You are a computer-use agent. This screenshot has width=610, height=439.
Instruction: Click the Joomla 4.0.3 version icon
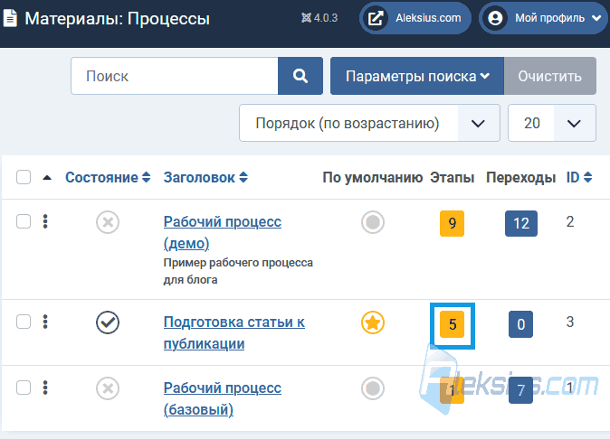click(x=306, y=18)
